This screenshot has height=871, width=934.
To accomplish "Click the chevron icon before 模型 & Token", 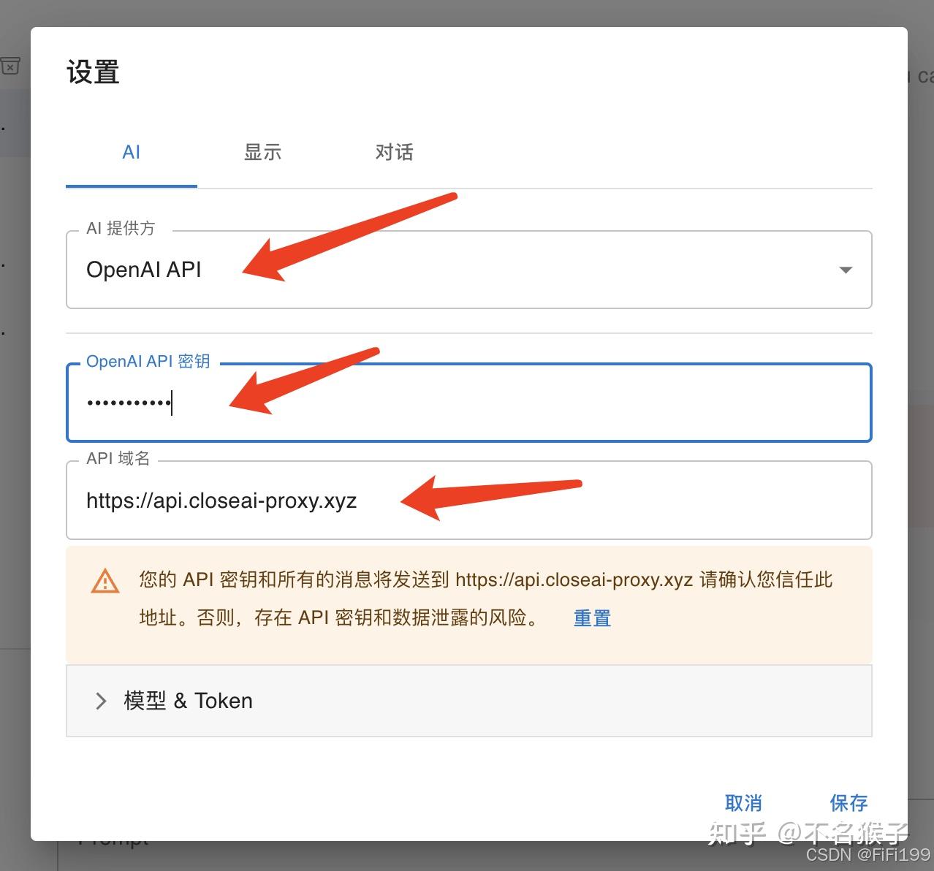I will (102, 701).
